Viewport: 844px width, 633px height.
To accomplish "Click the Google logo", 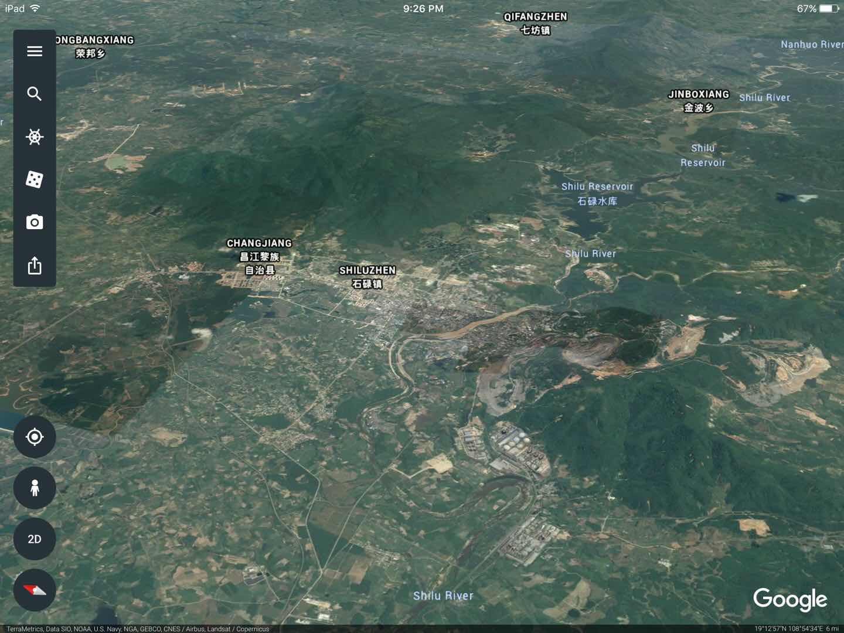I will tap(789, 600).
